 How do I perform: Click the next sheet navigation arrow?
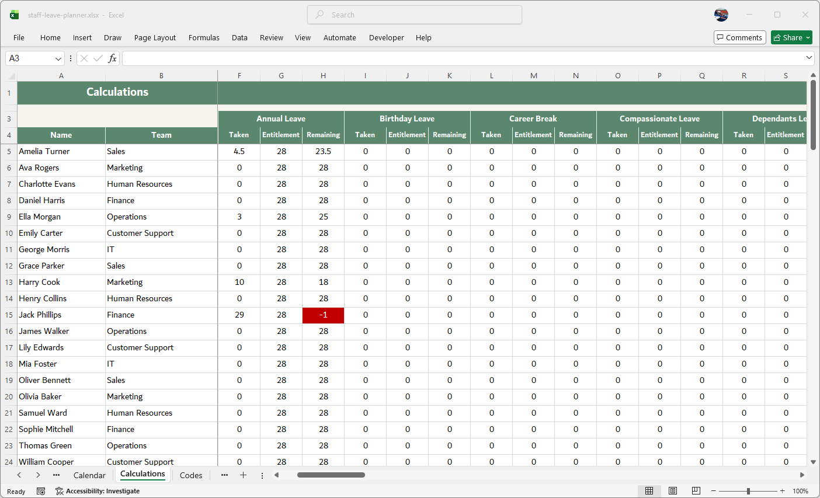point(37,475)
